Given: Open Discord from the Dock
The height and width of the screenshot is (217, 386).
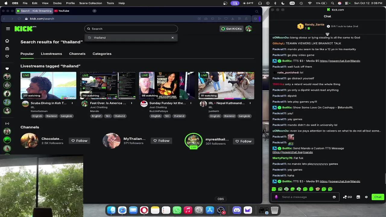Looking at the screenshot, I should [237, 210].
